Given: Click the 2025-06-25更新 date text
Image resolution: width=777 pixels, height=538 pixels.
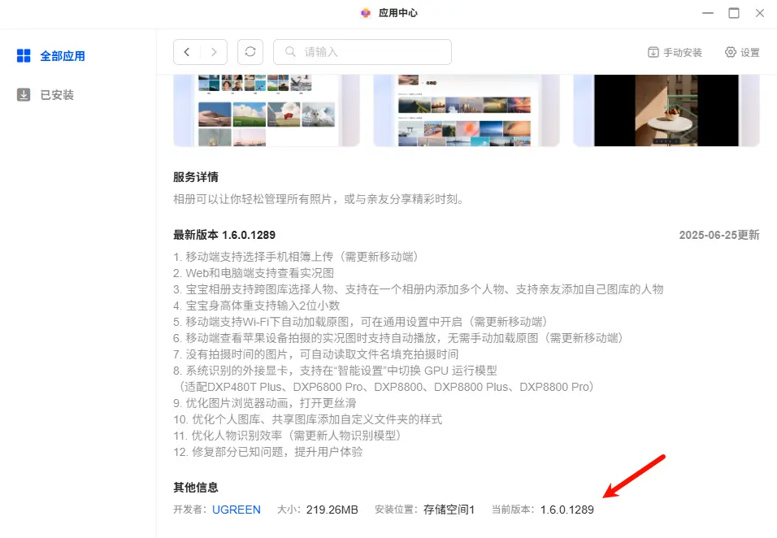Looking at the screenshot, I should click(719, 235).
